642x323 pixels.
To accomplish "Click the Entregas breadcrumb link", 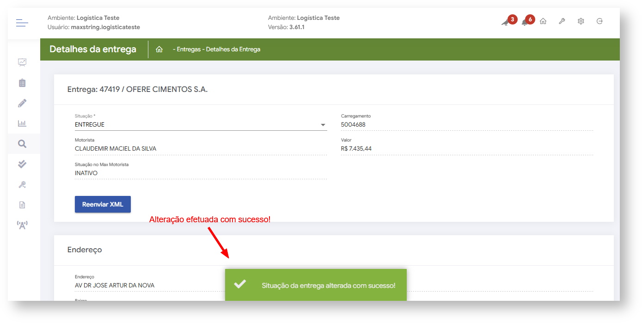I will 190,49.
